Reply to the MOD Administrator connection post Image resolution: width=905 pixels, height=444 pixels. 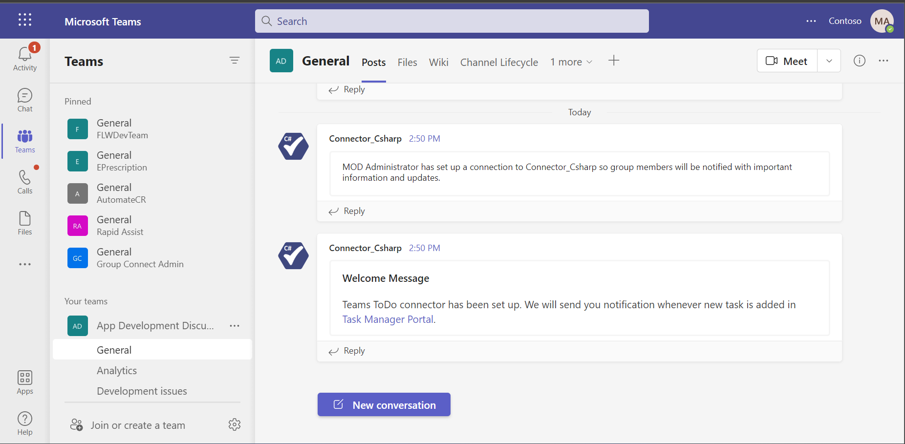point(347,211)
